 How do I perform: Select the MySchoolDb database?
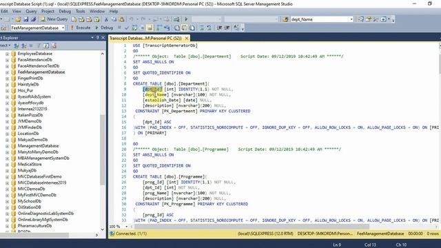[x=29, y=201]
